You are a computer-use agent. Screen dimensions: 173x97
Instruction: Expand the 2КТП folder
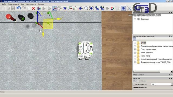pos(135,43)
